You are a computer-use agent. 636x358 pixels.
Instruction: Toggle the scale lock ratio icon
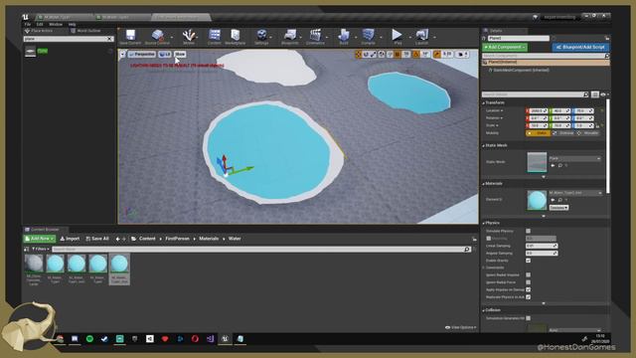click(598, 126)
